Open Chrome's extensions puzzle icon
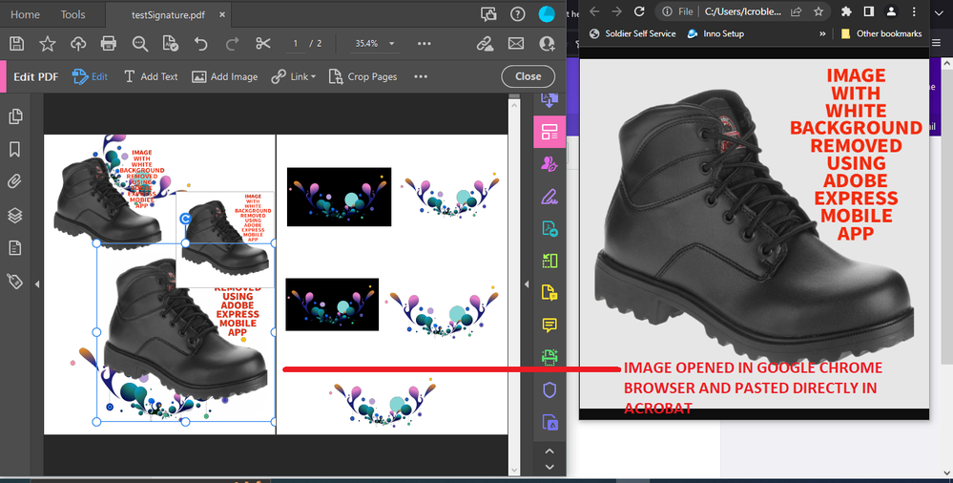This screenshot has height=483, width=953. pos(846,11)
